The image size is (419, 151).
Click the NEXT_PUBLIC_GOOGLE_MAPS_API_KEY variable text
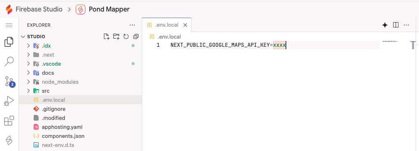(220, 45)
